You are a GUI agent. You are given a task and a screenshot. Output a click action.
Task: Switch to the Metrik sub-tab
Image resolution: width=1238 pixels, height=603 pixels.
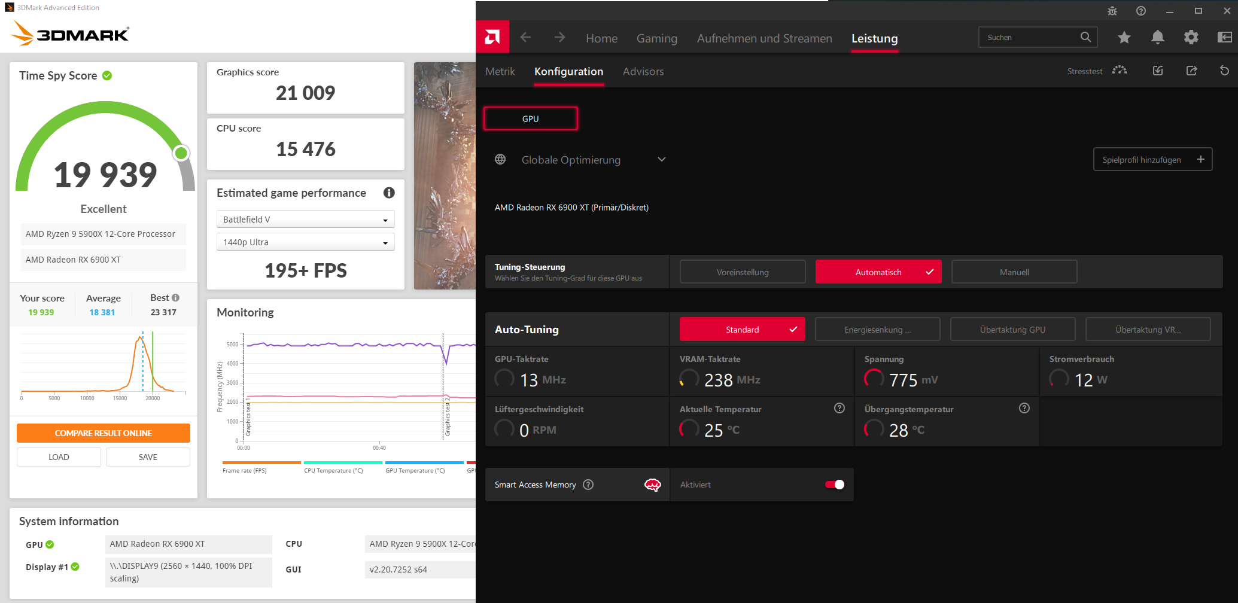(x=500, y=71)
